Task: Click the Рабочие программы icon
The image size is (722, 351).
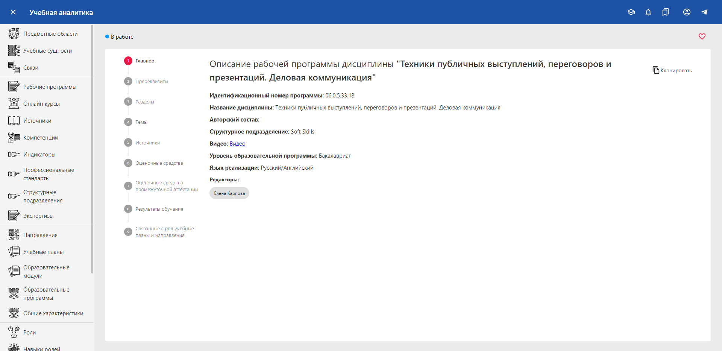Action: 14,87
